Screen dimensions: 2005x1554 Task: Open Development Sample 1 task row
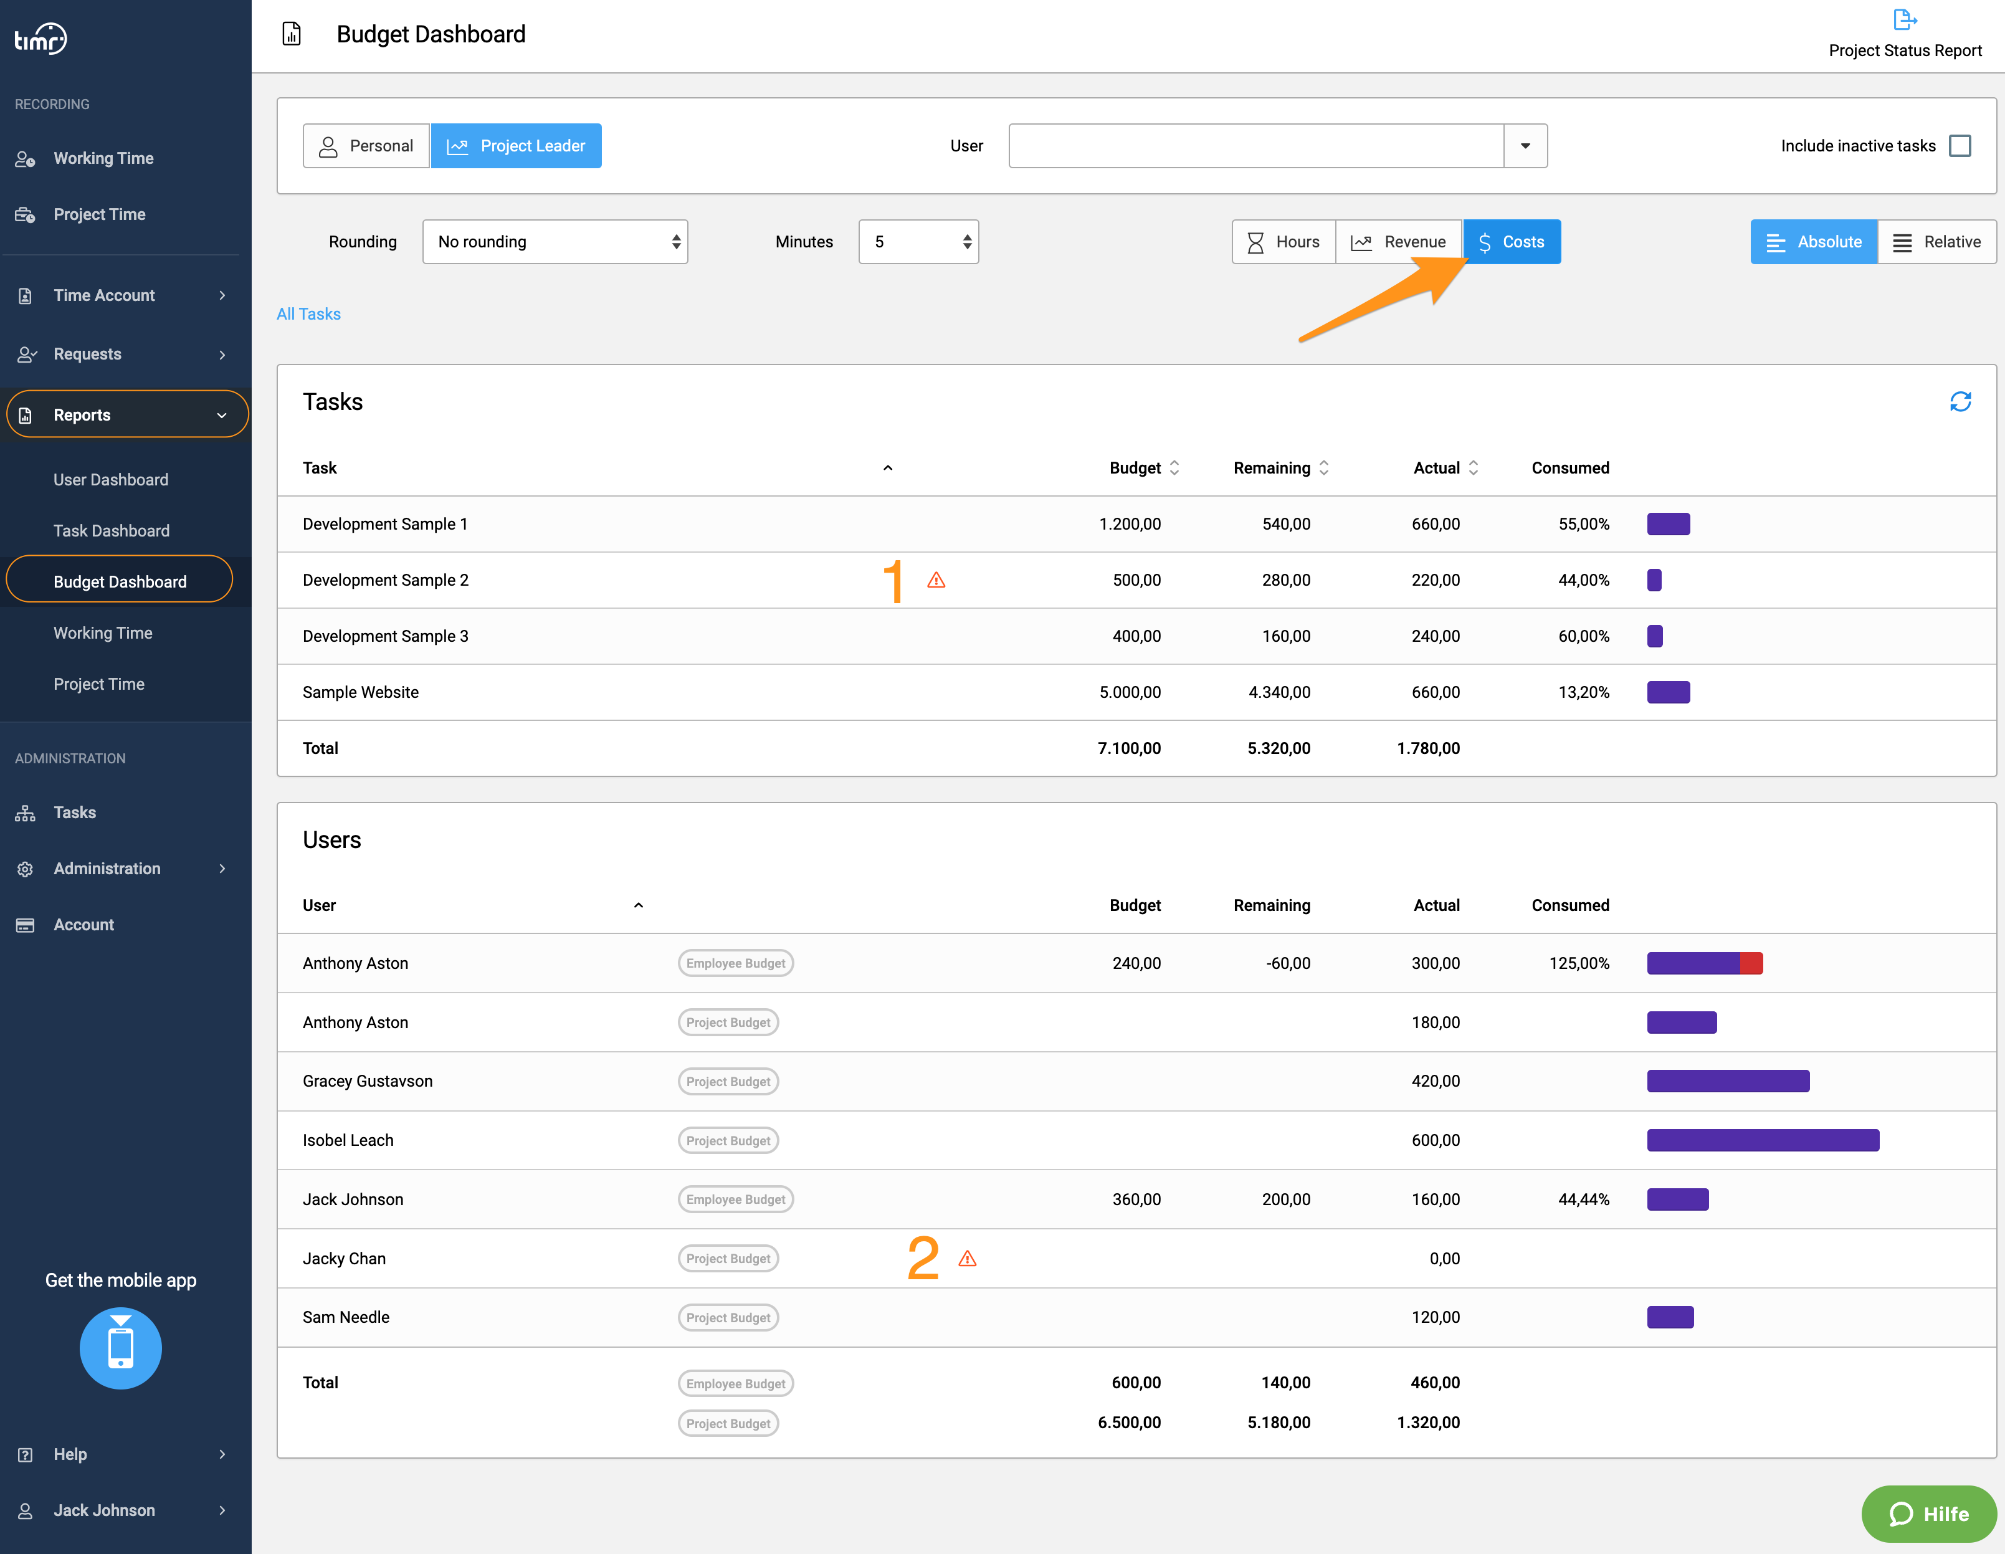coord(1136,524)
